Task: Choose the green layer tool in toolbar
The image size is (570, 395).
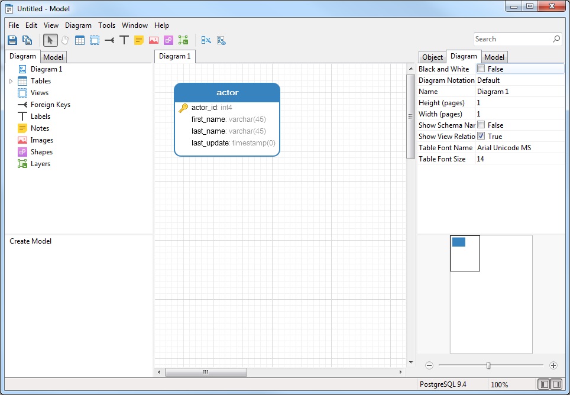Action: pyautogui.click(x=183, y=40)
